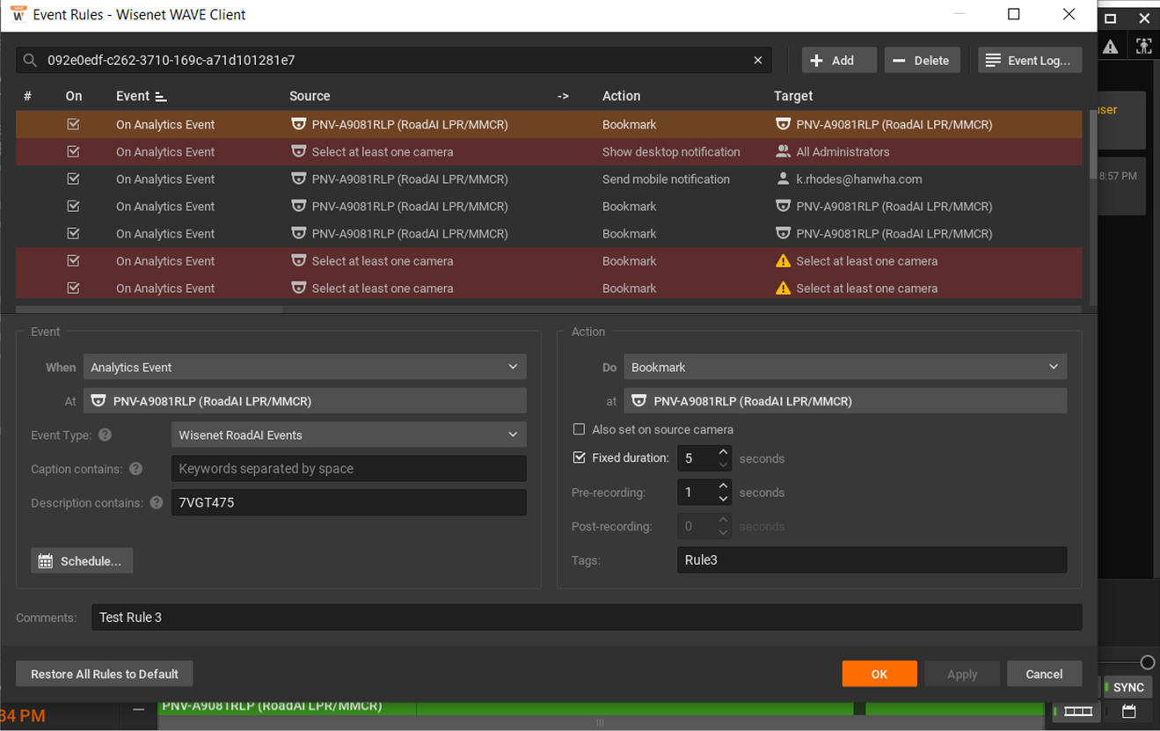The height and width of the screenshot is (731, 1160).
Task: Click the Apply button
Action: pos(962,674)
